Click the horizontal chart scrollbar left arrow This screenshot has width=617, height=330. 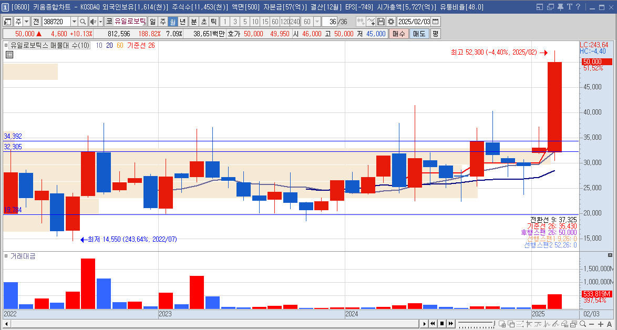click(7, 324)
